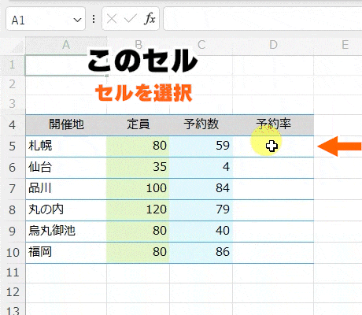Click the Name Box showing A1
The image size is (362, 315).
[x=46, y=19]
